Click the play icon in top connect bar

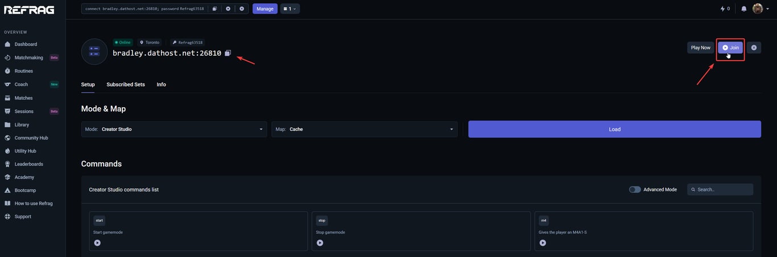coord(228,9)
